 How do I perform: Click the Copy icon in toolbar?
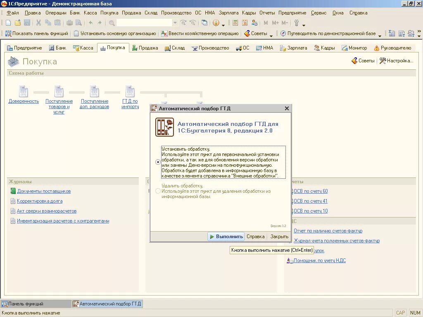pos(48,23)
